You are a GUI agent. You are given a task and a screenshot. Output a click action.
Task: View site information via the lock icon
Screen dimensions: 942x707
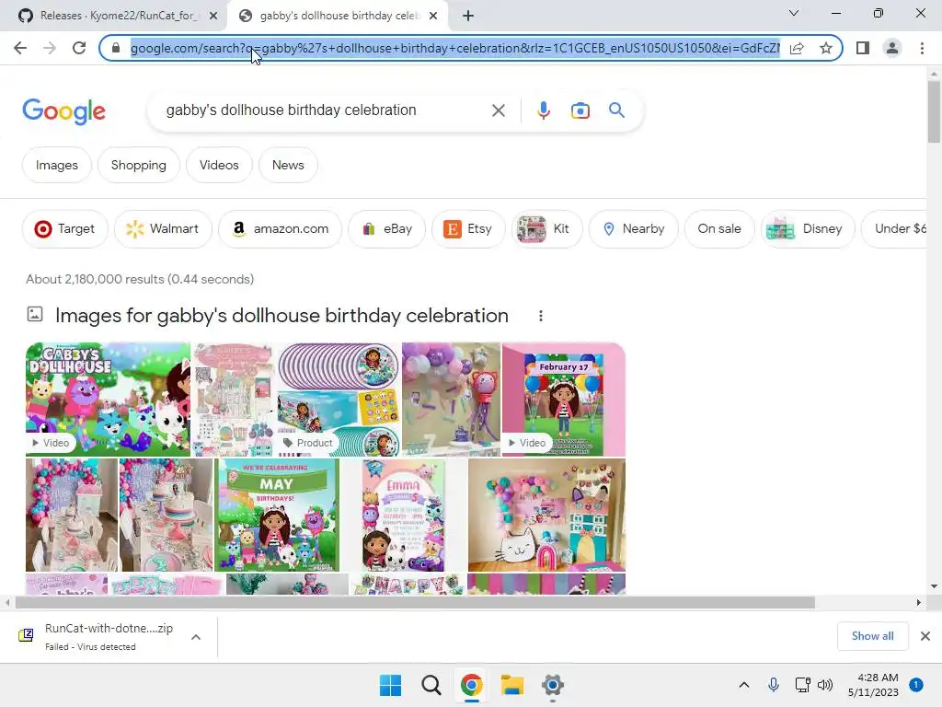pos(116,48)
